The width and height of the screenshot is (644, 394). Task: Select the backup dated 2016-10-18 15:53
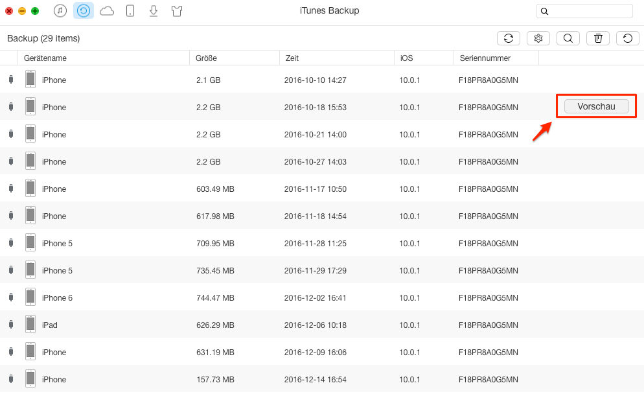pyautogui.click(x=322, y=106)
